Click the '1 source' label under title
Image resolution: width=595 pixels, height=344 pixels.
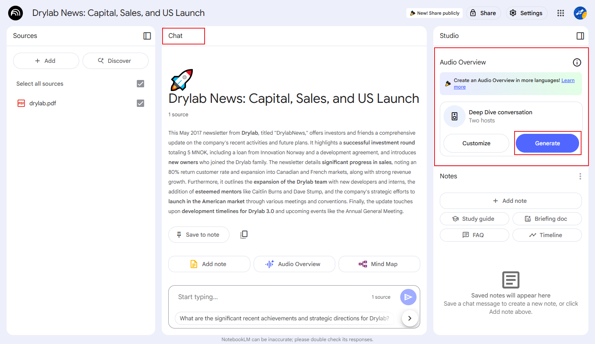tap(178, 115)
